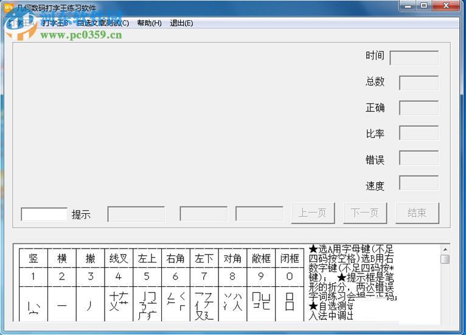Open the 自选文章测试(C) menu

[x=103, y=23]
